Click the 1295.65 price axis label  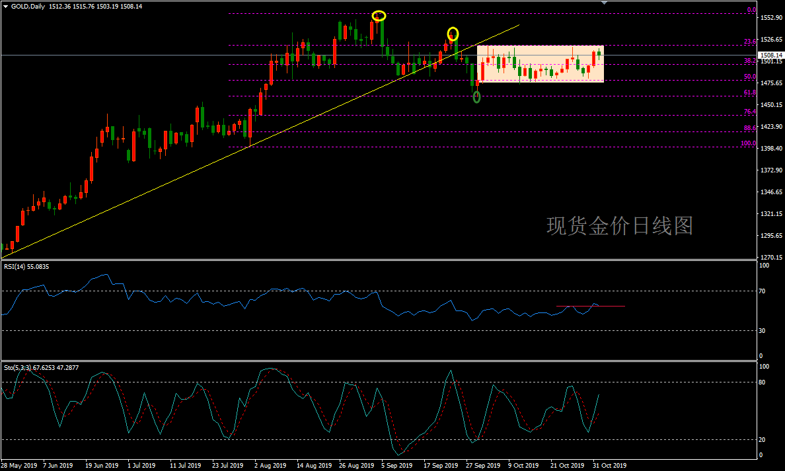pos(771,235)
